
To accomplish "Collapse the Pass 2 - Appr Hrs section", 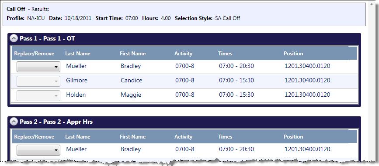I will pos(14,122).
